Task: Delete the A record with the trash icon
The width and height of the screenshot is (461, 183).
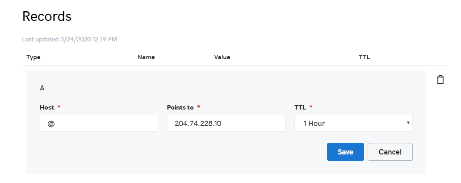Action: [x=440, y=80]
